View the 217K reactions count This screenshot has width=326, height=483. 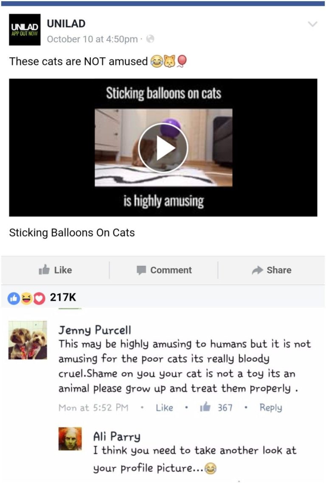click(x=63, y=297)
